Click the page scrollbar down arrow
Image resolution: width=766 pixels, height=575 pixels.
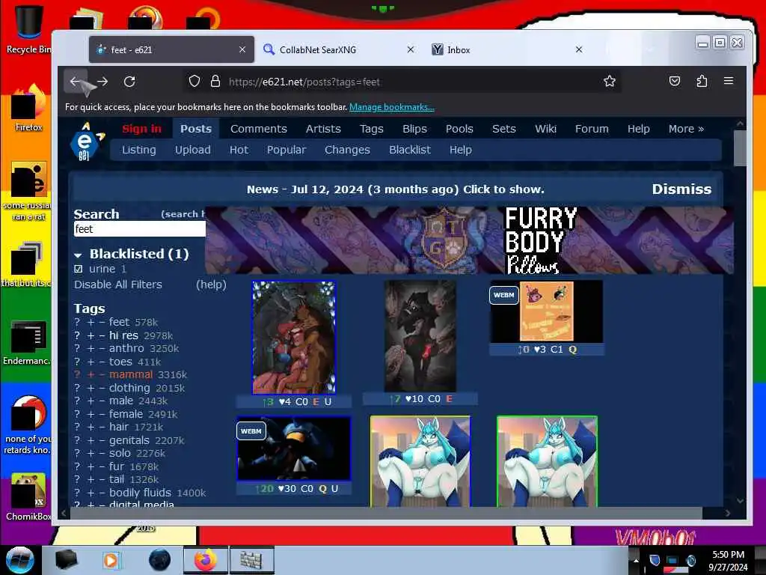click(x=740, y=501)
